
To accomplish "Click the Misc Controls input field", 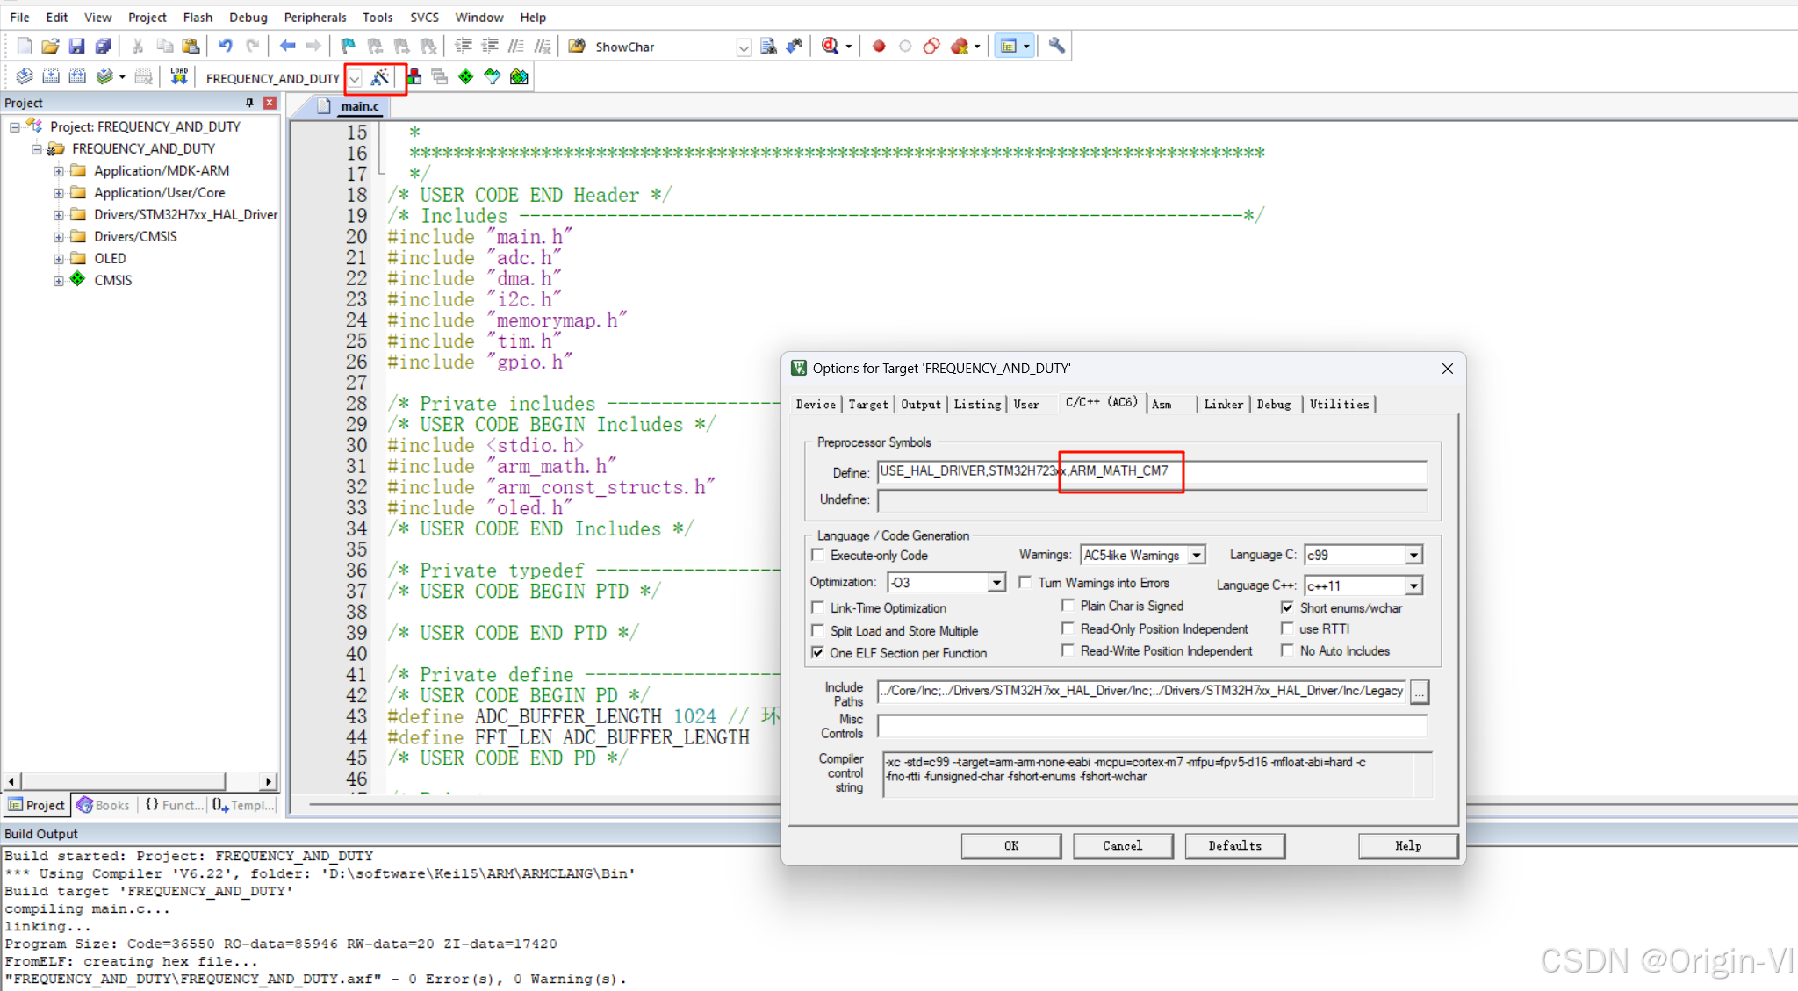I will 1151,726.
